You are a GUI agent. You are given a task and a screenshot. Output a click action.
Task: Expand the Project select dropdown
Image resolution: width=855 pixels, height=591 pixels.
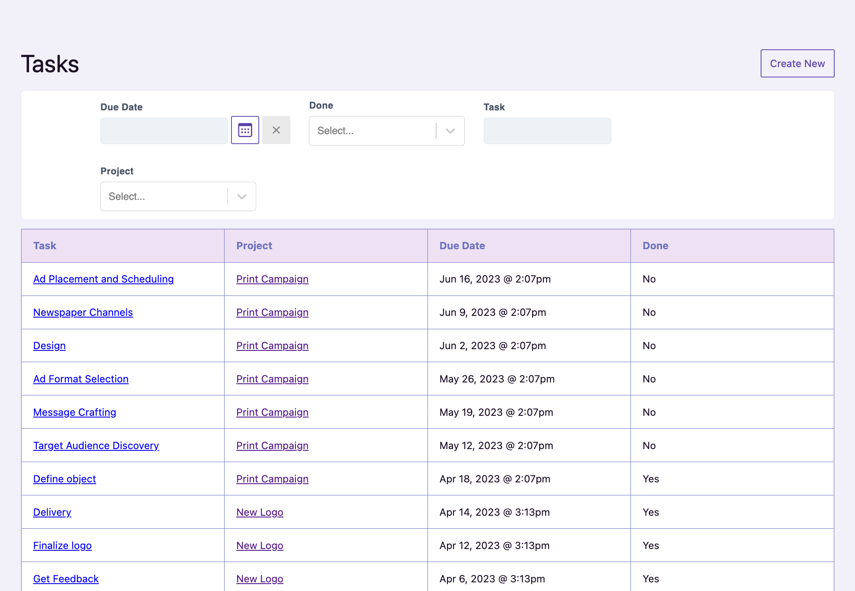point(241,196)
